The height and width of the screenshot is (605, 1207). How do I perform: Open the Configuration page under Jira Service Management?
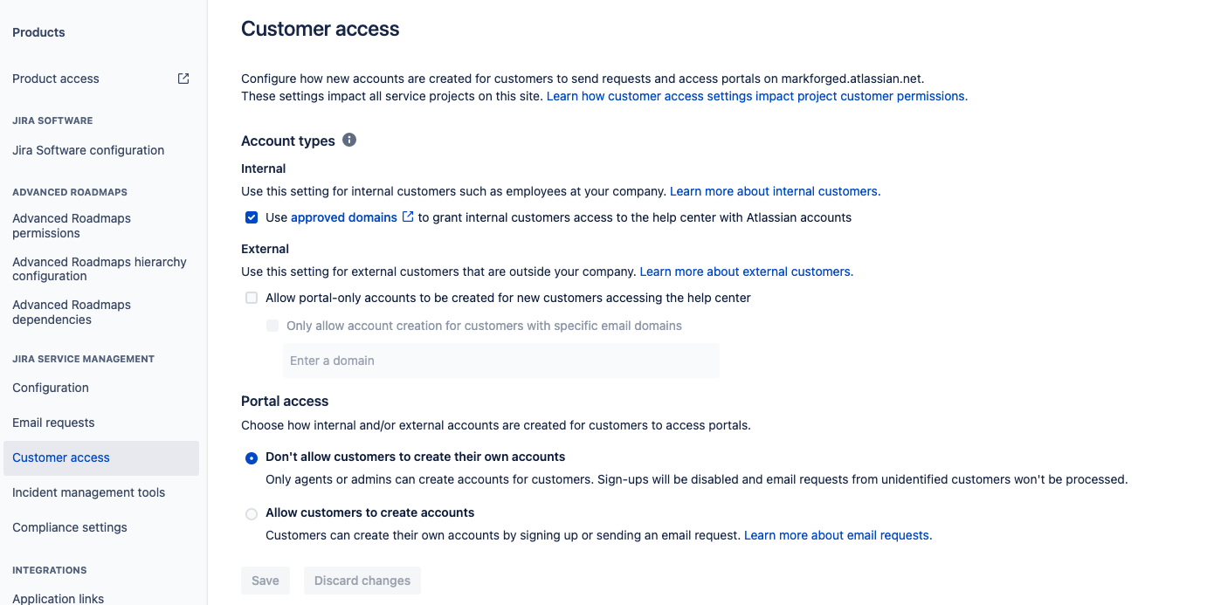coord(50,387)
